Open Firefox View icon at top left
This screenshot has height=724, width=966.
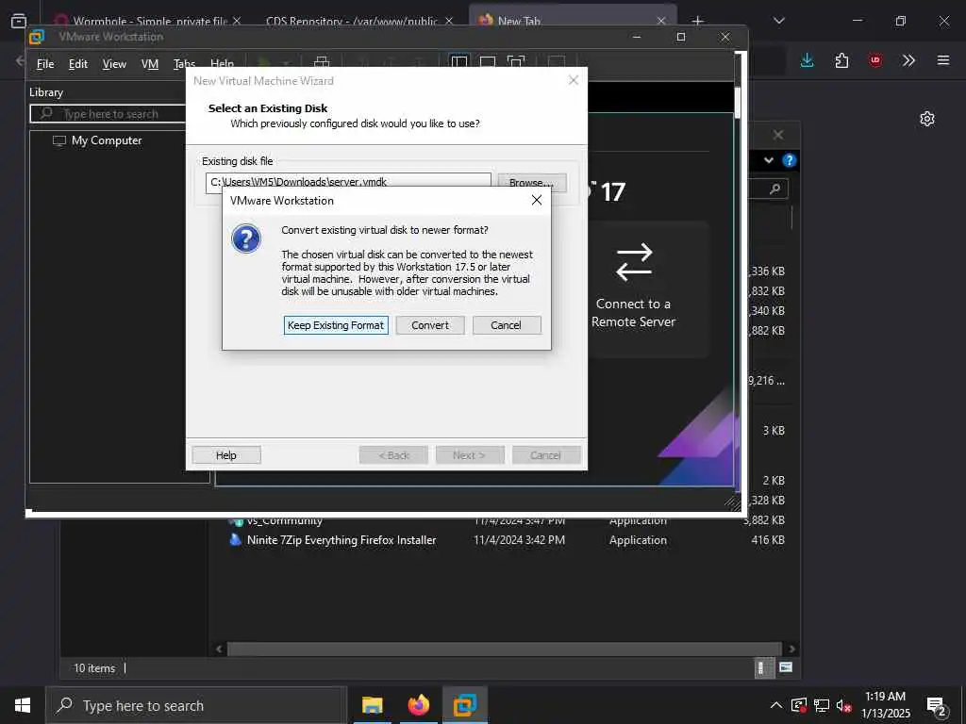pos(19,21)
